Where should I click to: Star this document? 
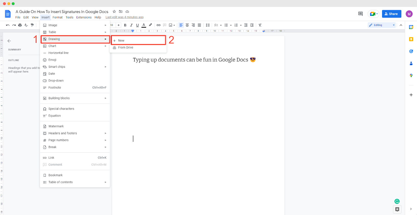pos(114,11)
